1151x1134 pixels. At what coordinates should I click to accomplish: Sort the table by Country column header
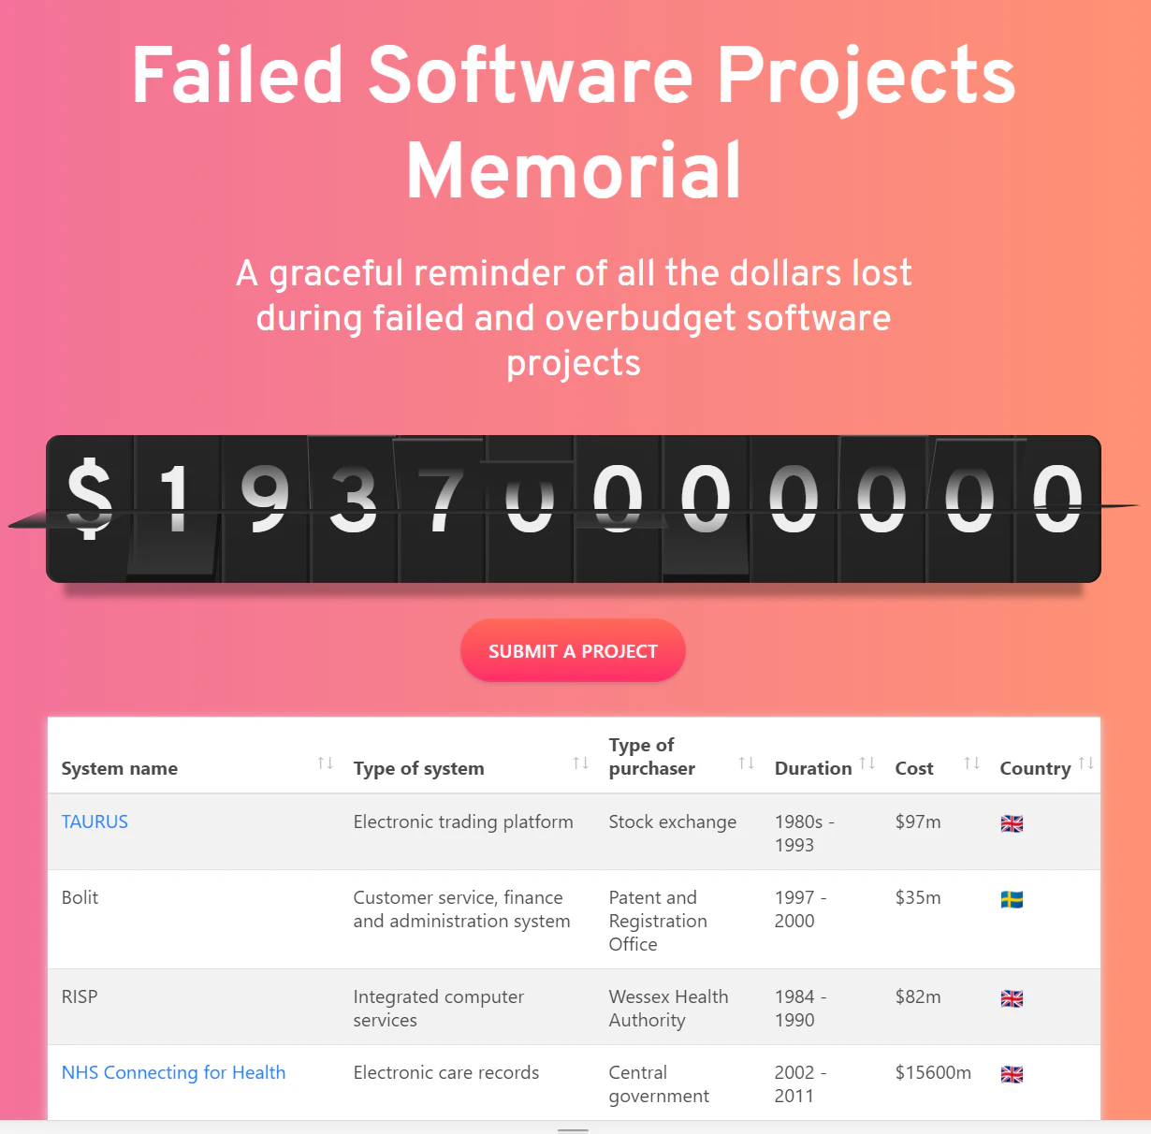coord(1035,768)
